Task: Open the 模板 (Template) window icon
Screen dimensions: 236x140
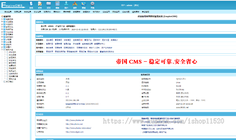Action: (x=57, y=4)
